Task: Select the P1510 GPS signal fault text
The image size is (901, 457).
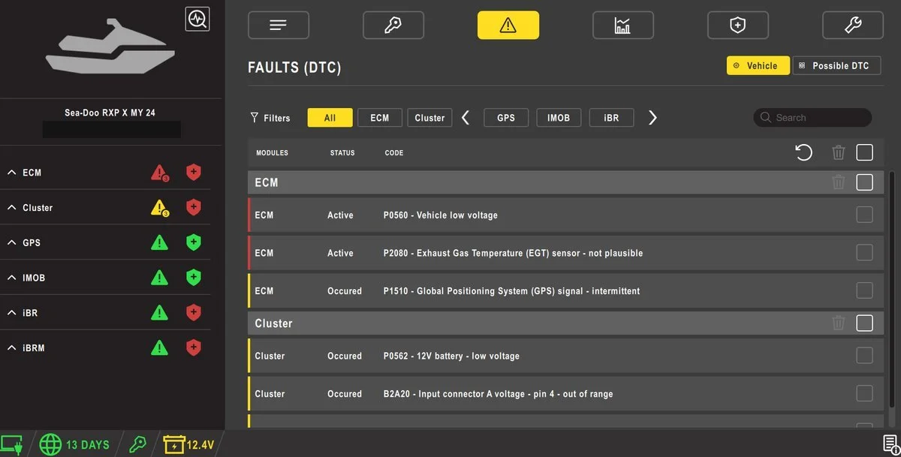Action: click(x=511, y=291)
